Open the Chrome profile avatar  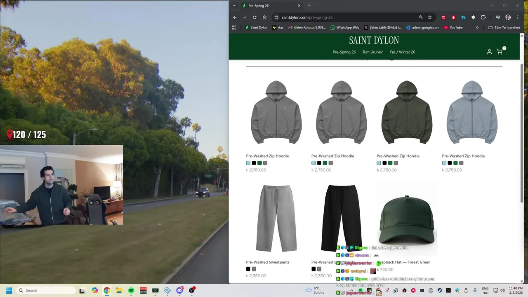(x=508, y=17)
